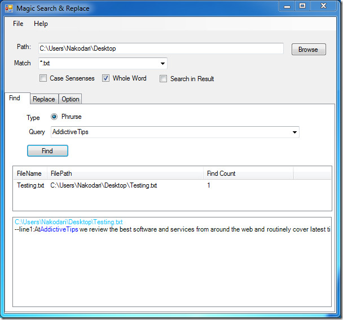Screen dimensions: 343x320
Task: Sort results by FilePath column header
Action: pos(125,174)
